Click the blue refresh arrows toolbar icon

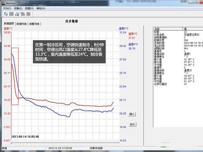[x=6, y=14]
